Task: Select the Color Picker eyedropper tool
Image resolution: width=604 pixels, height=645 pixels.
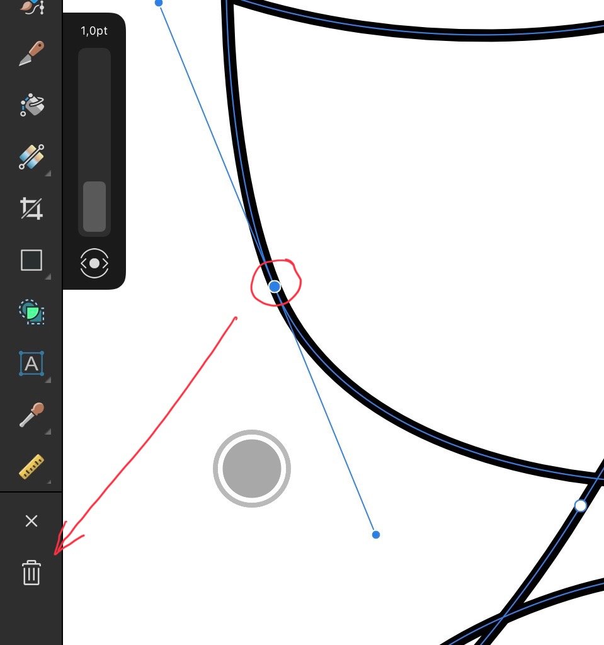Action: coord(31,415)
